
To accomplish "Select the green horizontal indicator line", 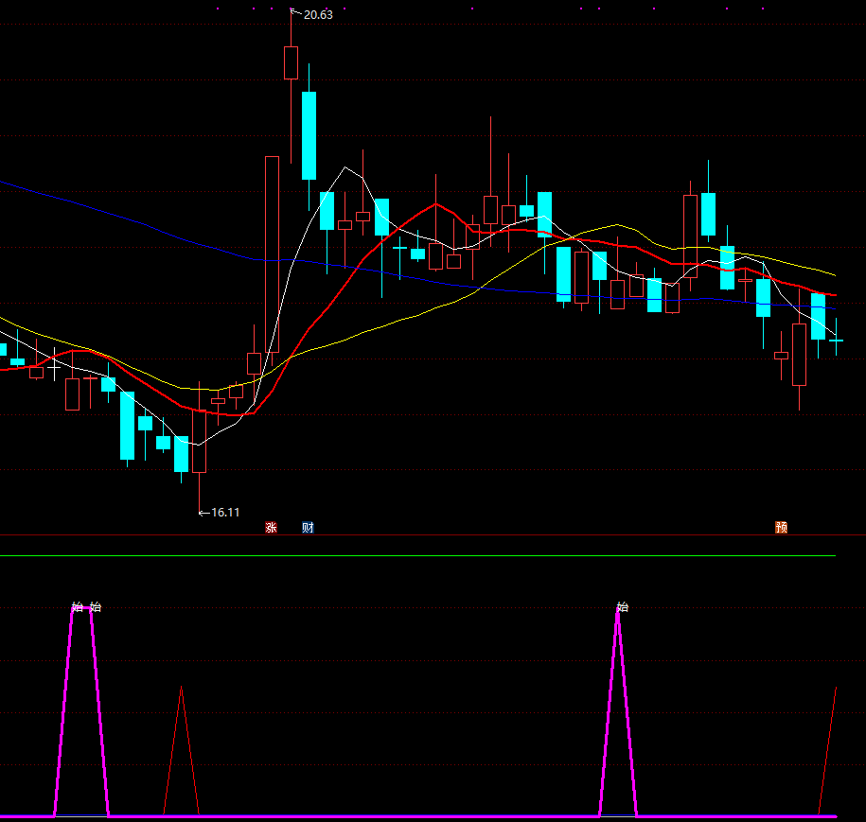I will coord(417,555).
